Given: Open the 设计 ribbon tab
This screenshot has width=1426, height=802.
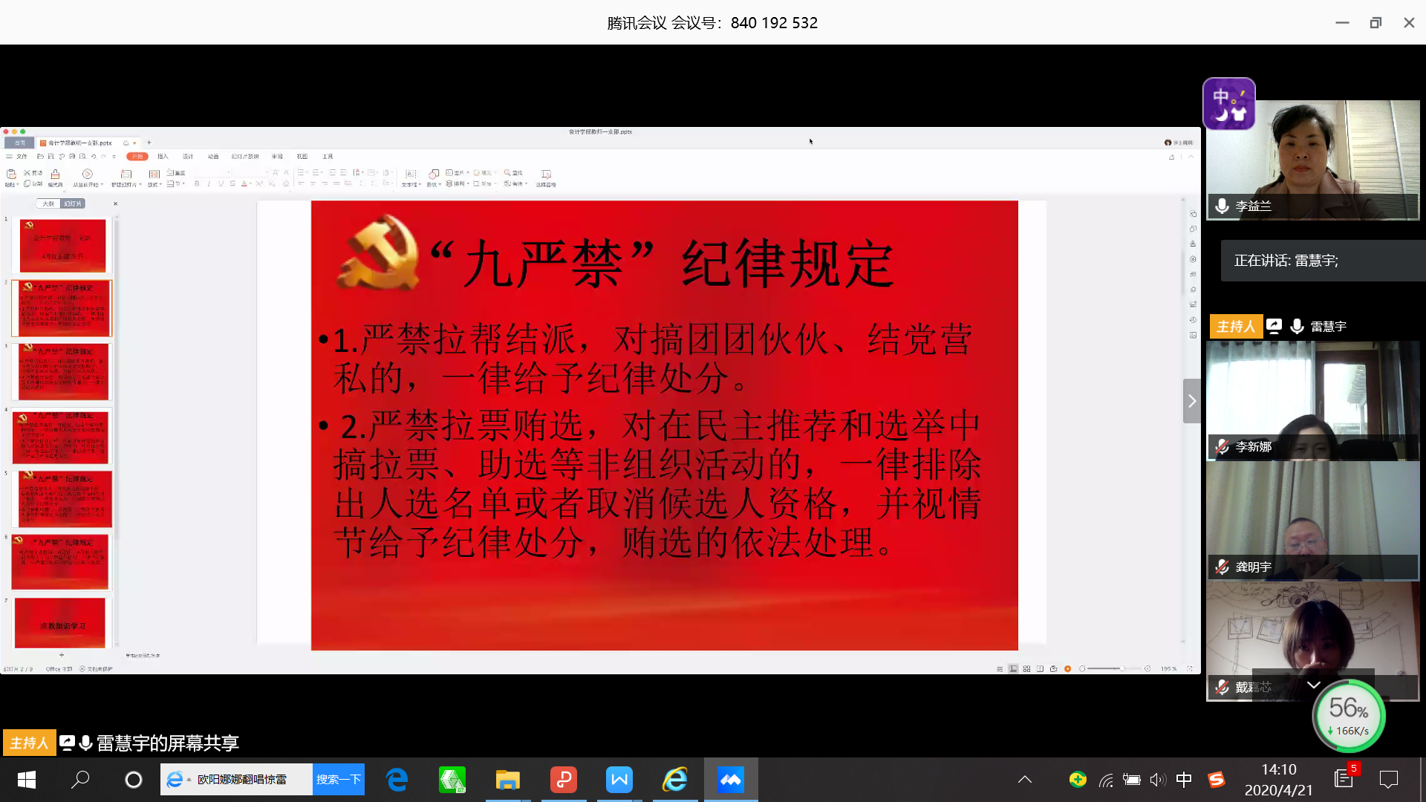Looking at the screenshot, I should 188,157.
